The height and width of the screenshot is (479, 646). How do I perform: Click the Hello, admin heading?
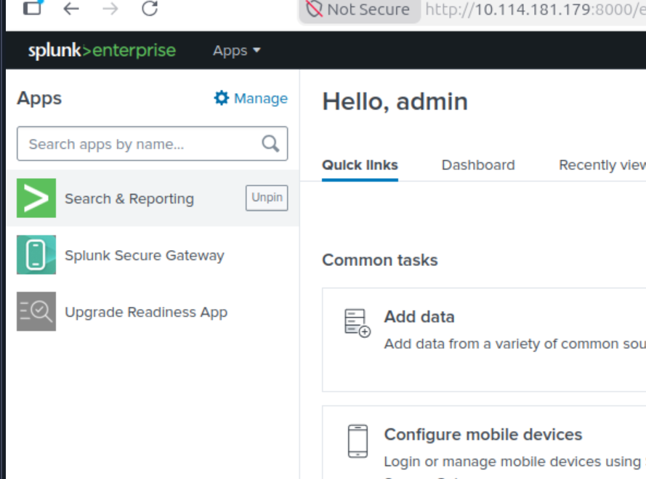[x=395, y=102]
